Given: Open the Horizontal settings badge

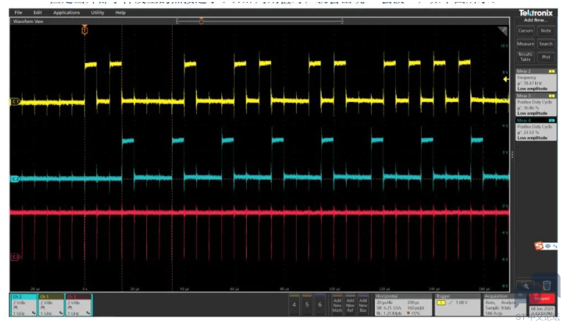Looking at the screenshot, I should point(403,305).
